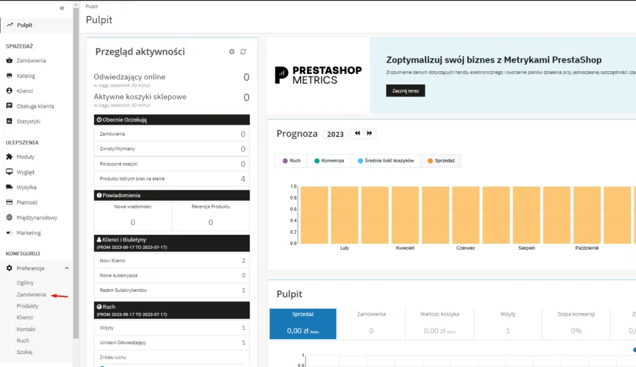
Task: Click the orange Sprzedaż legend swatch
Action: coord(430,161)
